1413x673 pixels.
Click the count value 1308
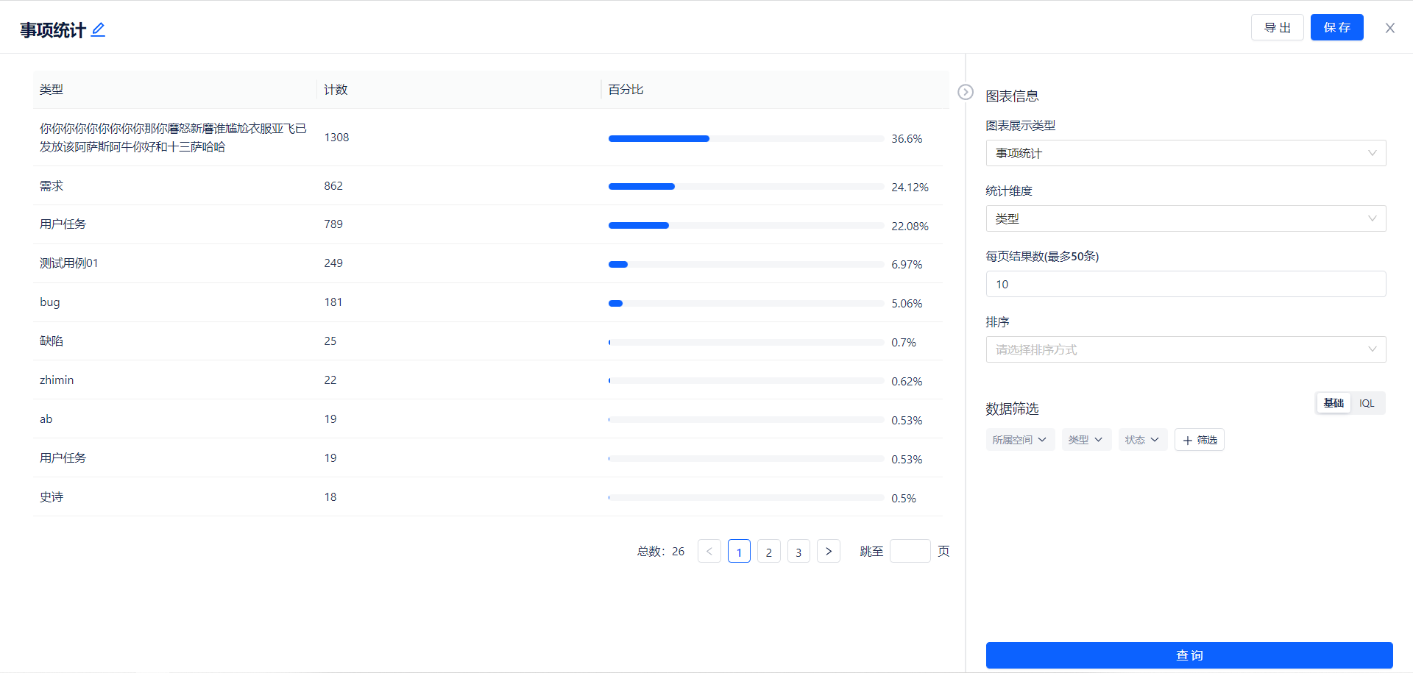point(337,138)
